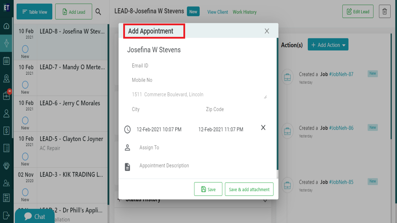Open the #JobNeh-86 link
Screen dimensions: 397x223
[341, 128]
